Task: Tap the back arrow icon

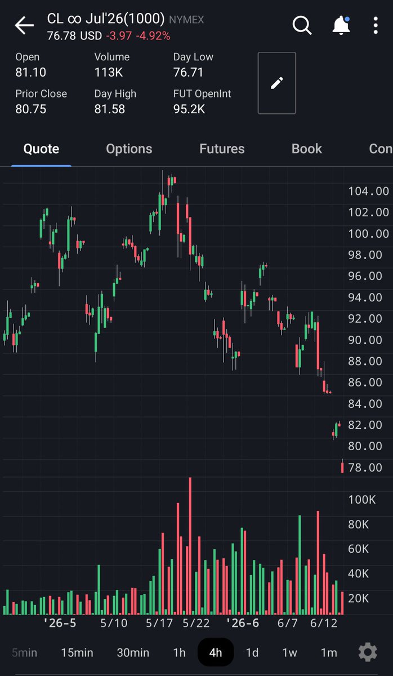Action: (x=24, y=26)
